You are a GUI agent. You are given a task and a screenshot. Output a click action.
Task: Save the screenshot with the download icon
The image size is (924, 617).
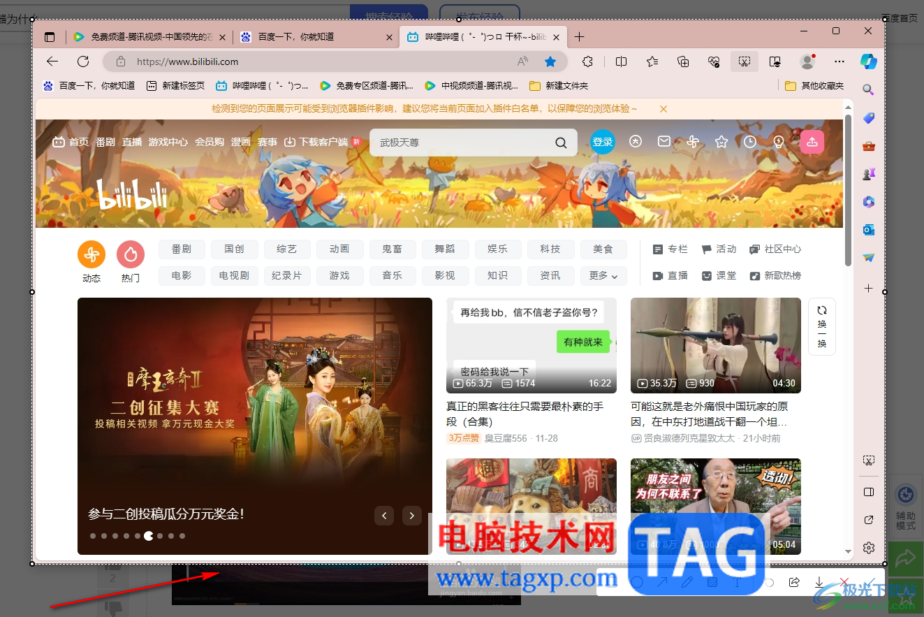point(819,582)
